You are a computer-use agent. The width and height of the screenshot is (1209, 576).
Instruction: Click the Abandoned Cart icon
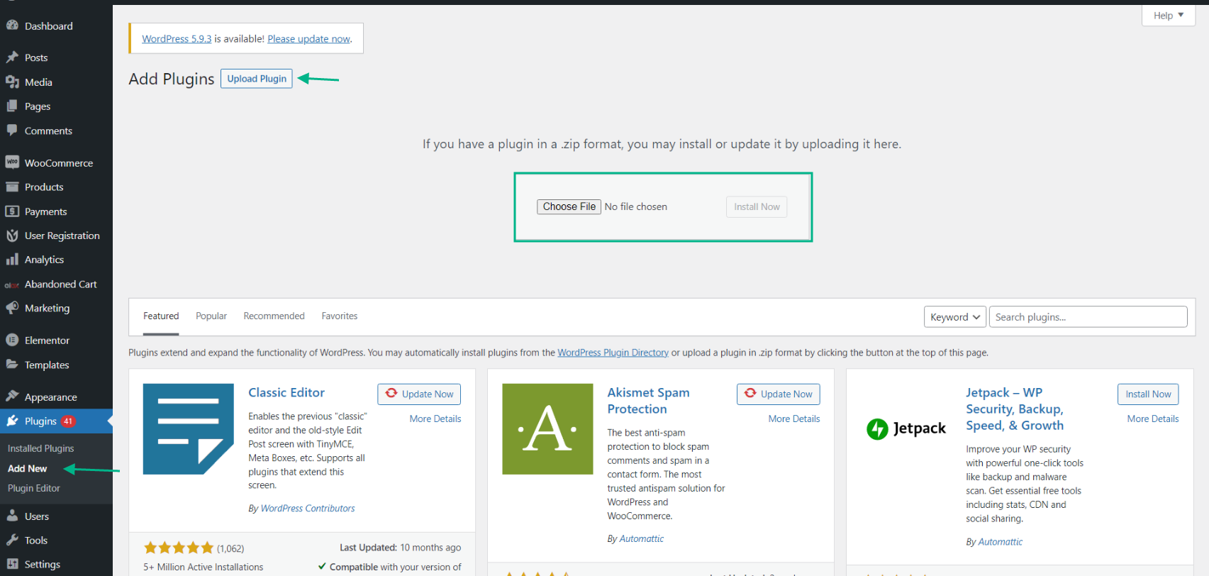tap(12, 284)
